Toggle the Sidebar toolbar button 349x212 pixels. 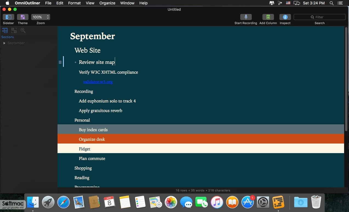8,17
